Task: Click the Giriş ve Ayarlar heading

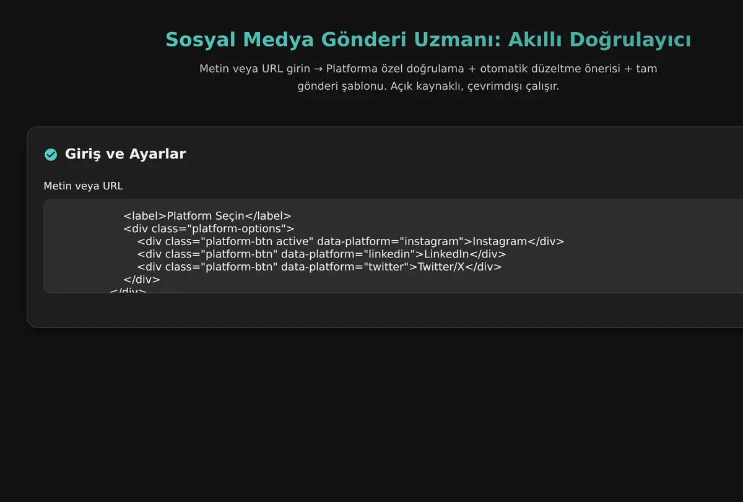Action: [125, 154]
